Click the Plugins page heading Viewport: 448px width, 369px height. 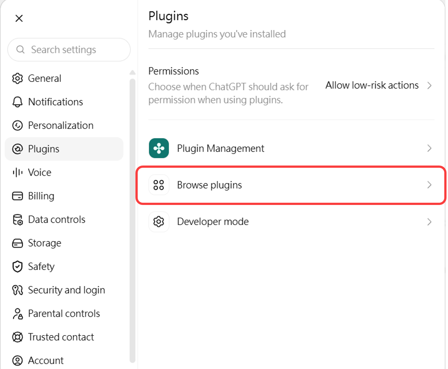pos(169,16)
